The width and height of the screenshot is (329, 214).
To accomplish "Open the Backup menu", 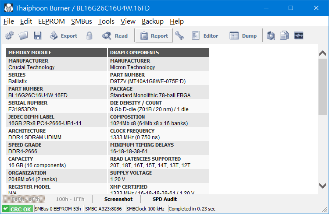I will click(x=152, y=21).
